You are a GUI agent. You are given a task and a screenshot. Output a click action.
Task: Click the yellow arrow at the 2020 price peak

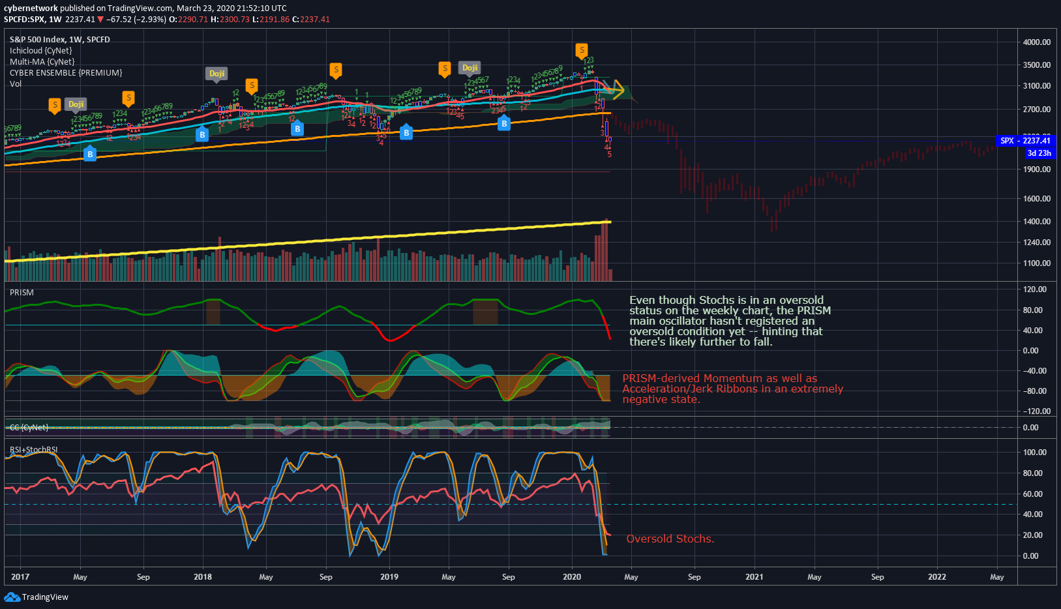coord(615,90)
